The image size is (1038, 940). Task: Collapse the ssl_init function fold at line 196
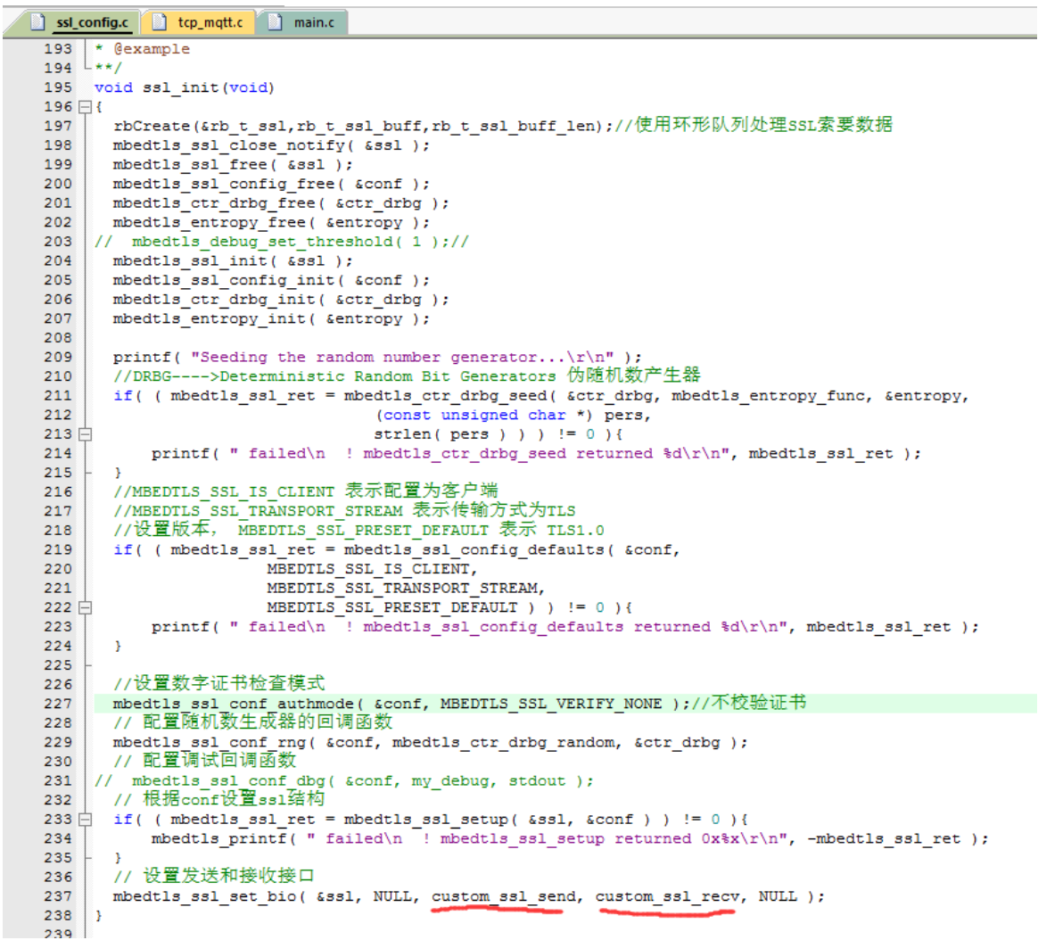86,107
